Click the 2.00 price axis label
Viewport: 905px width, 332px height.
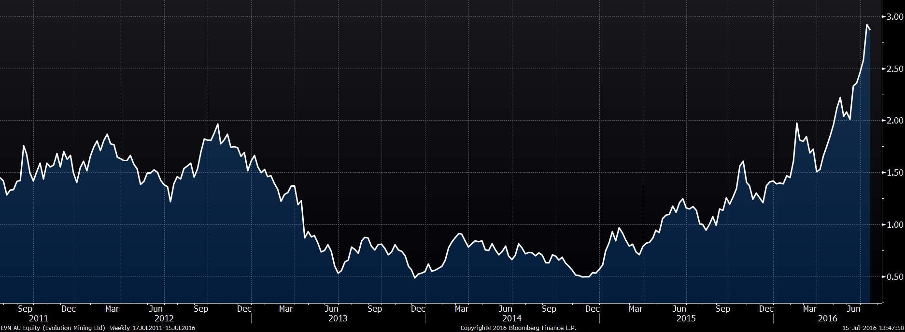coord(895,121)
